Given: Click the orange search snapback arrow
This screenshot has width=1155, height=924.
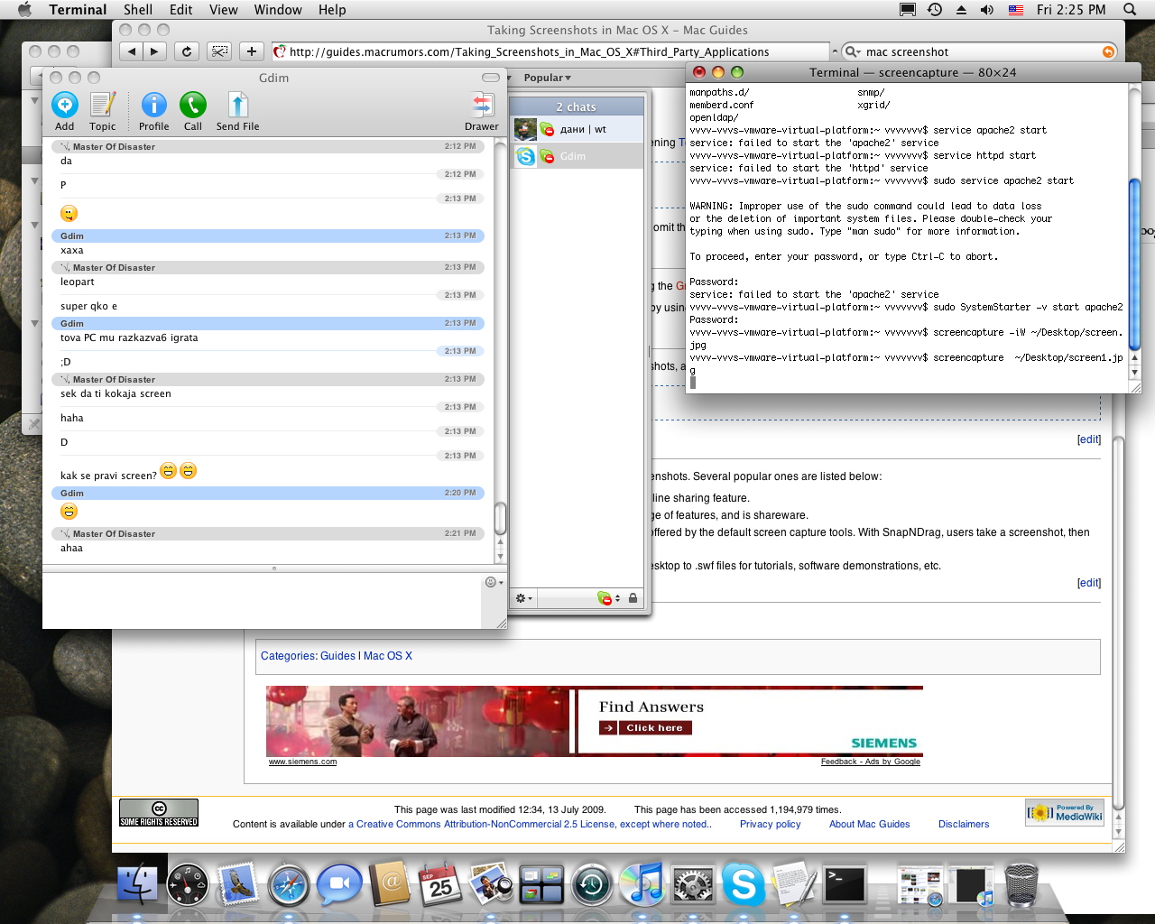Looking at the screenshot, I should (1108, 51).
